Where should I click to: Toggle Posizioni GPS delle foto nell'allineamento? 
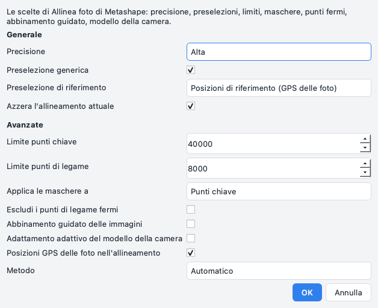pyautogui.click(x=191, y=253)
